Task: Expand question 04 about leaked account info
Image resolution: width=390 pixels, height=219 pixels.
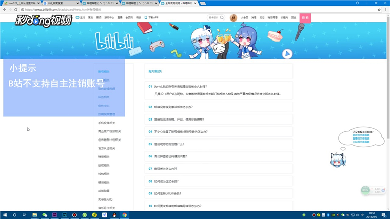Action: pyautogui.click(x=219, y=132)
